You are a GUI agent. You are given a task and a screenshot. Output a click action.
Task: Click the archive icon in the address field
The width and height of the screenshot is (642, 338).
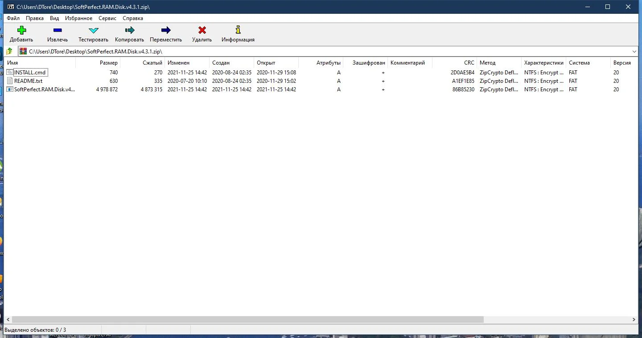click(x=23, y=51)
